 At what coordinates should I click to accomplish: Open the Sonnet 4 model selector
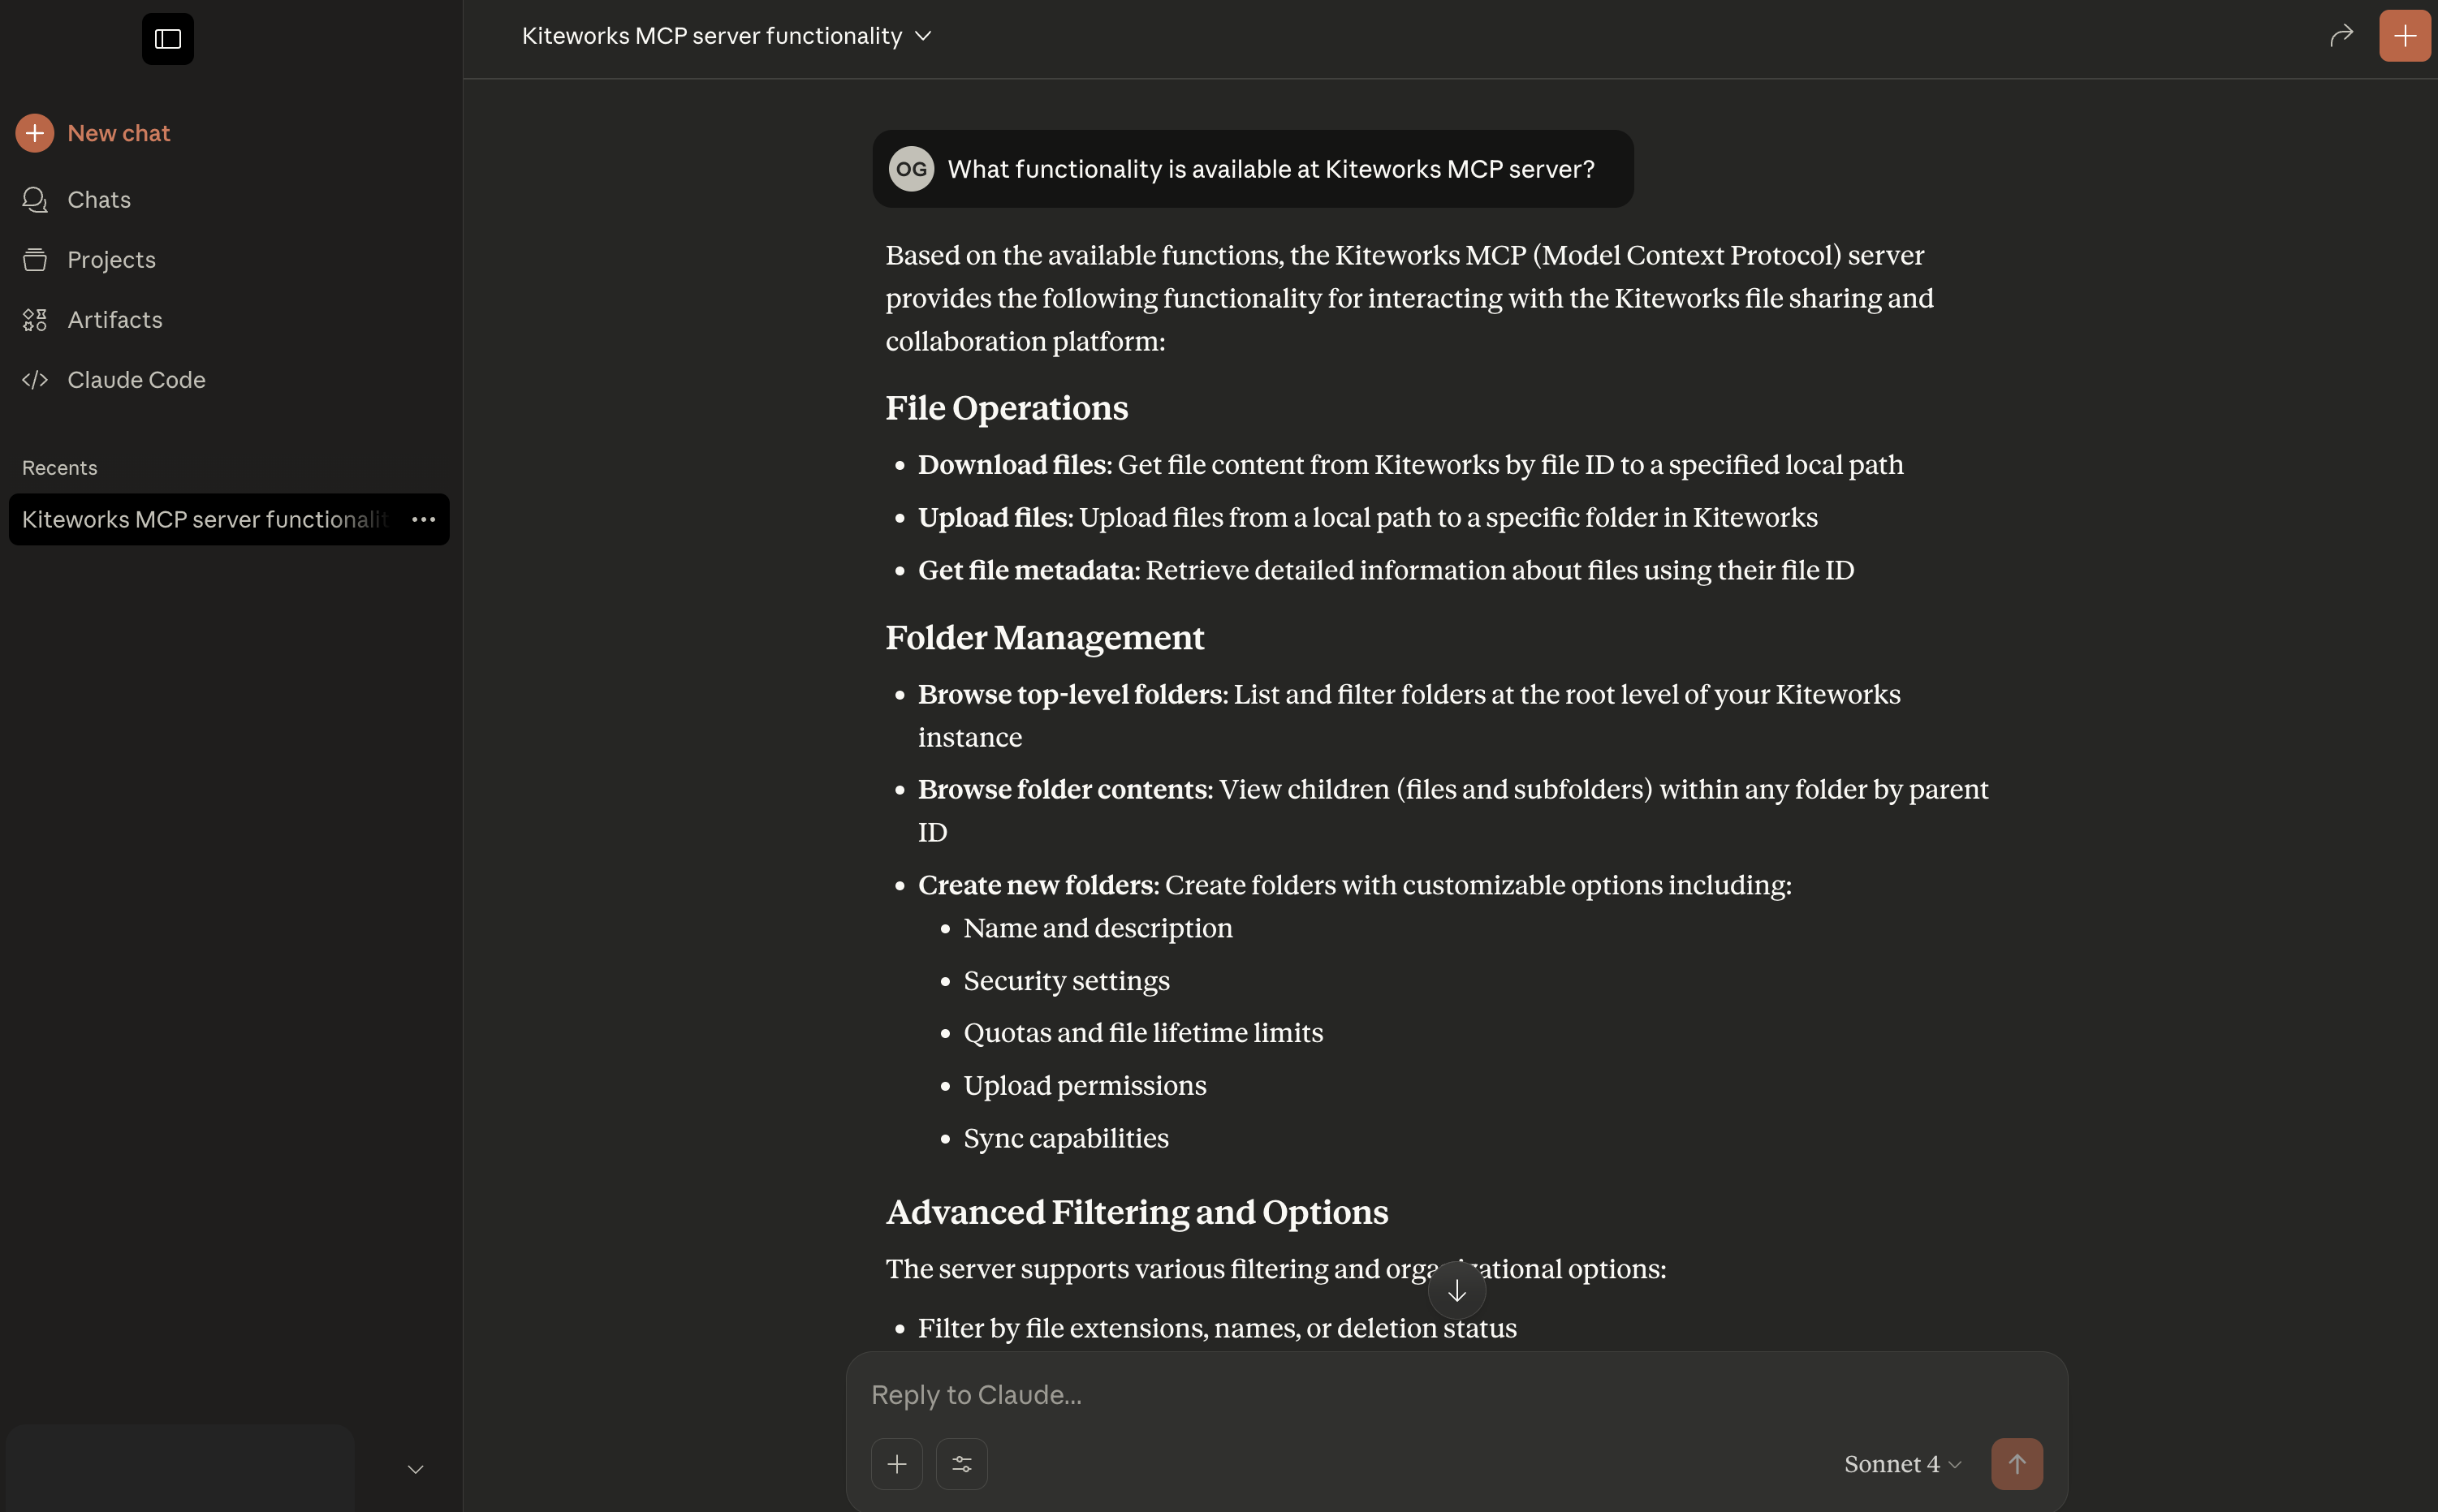pyautogui.click(x=1902, y=1464)
